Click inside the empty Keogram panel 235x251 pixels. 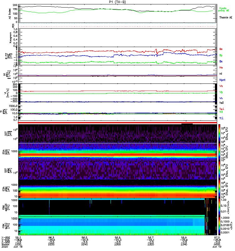(x=118, y=38)
